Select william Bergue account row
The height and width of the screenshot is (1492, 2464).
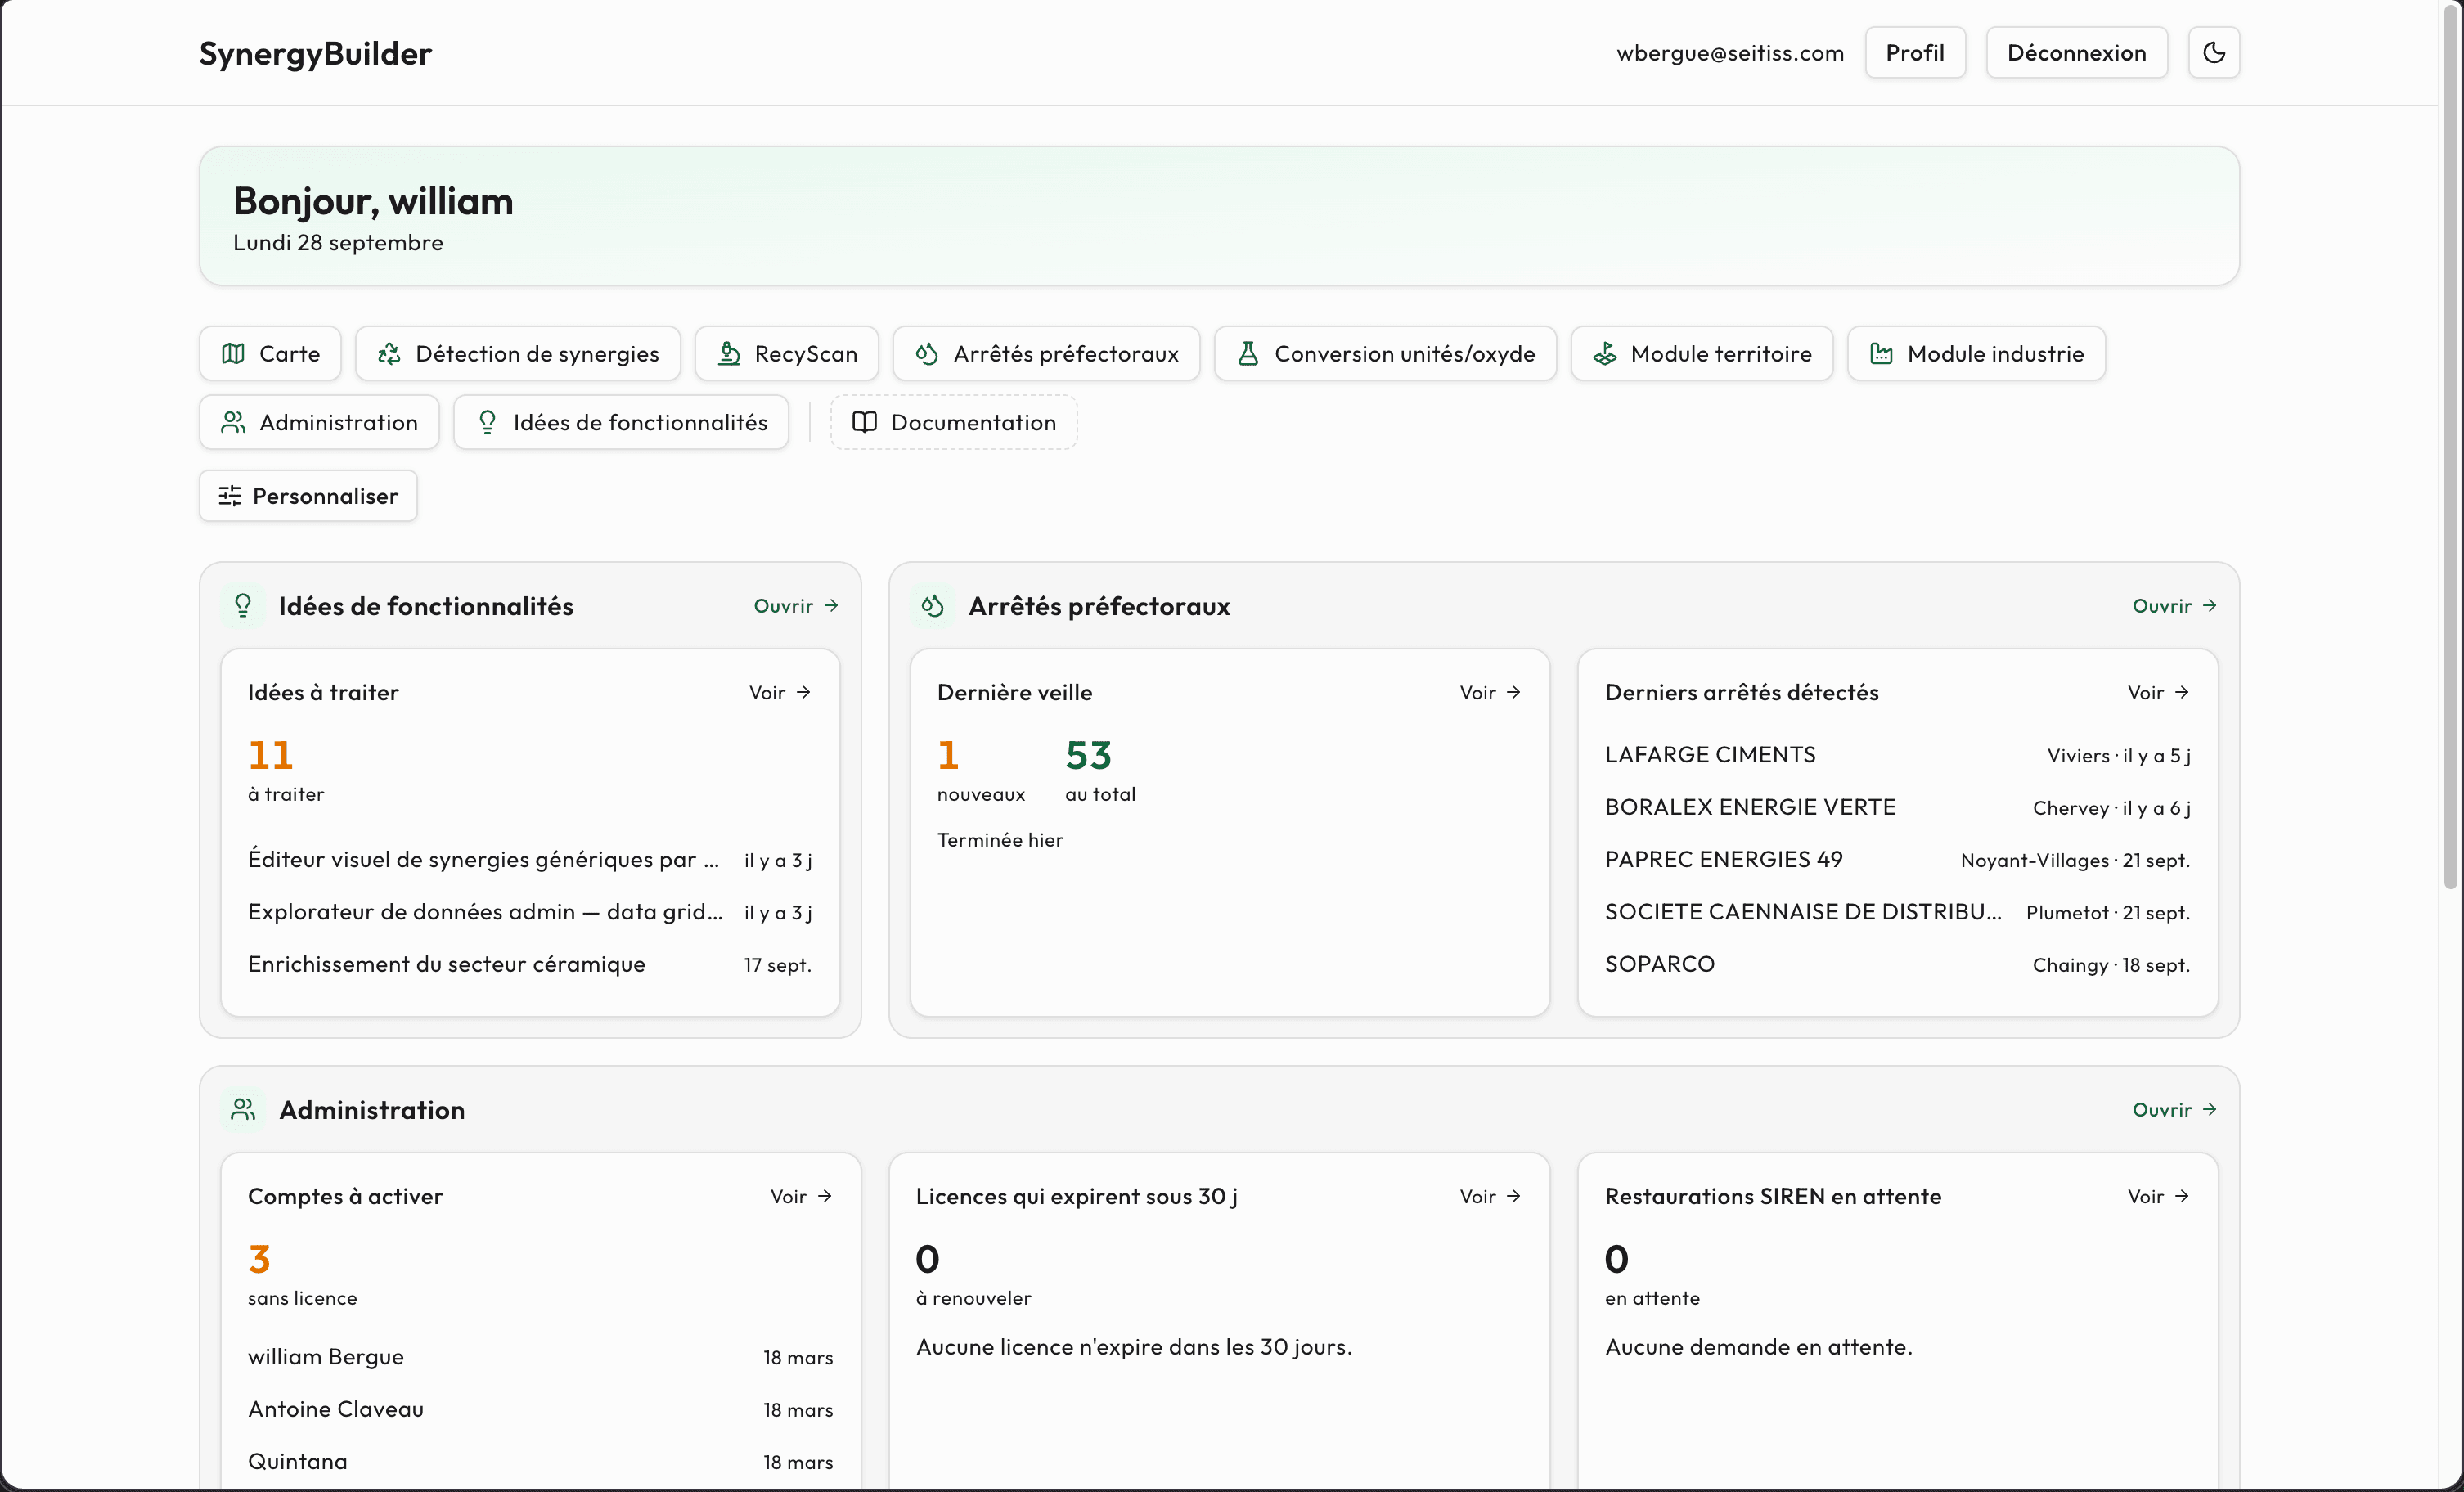tap(540, 1357)
